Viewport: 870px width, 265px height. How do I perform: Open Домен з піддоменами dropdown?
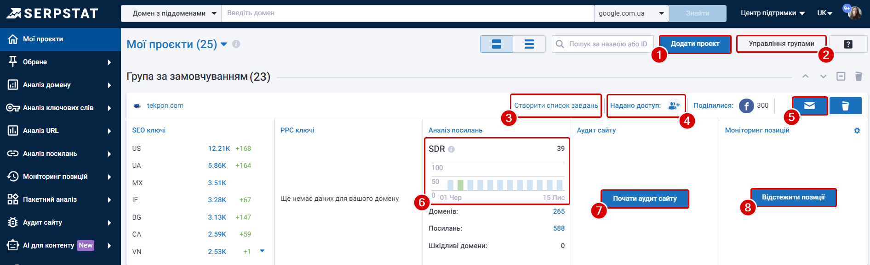[x=171, y=13]
